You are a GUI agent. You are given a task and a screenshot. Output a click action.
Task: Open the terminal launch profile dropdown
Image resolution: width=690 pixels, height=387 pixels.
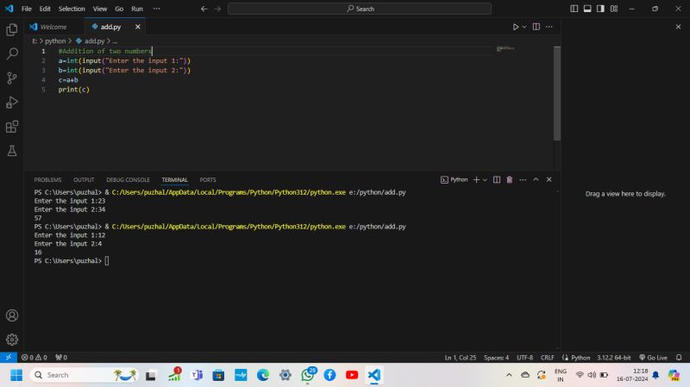(485, 179)
